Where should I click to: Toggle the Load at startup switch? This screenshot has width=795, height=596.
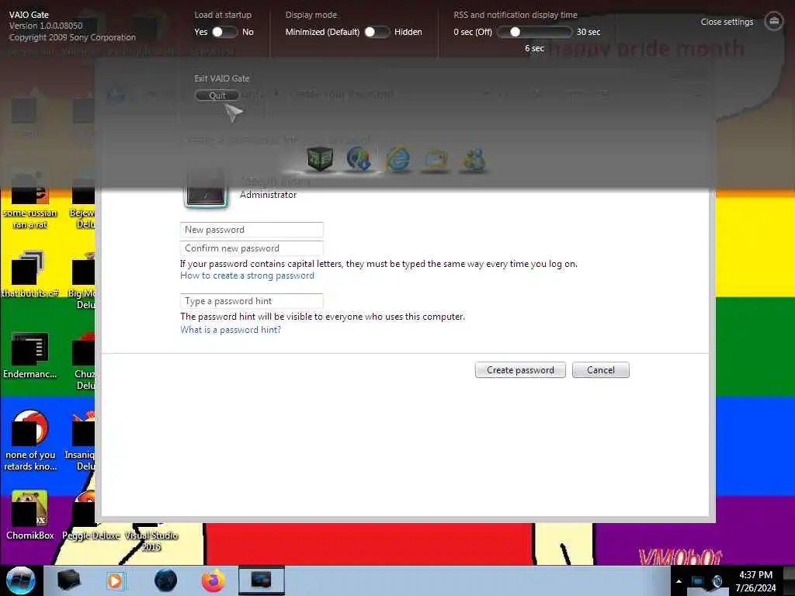coord(224,32)
